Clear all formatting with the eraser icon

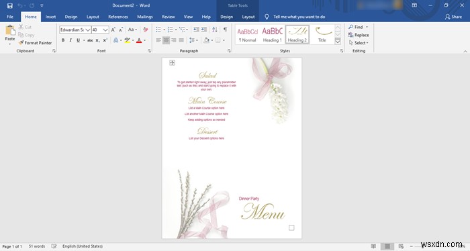pyautogui.click(x=146, y=30)
